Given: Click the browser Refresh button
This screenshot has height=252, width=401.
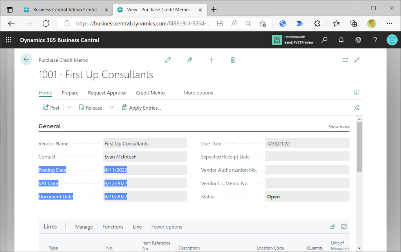Looking at the screenshot, I should point(46,23).
